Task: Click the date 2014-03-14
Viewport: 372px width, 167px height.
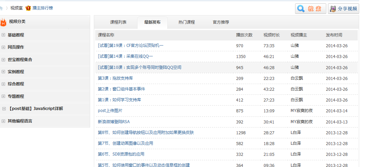Action: pos(337,111)
